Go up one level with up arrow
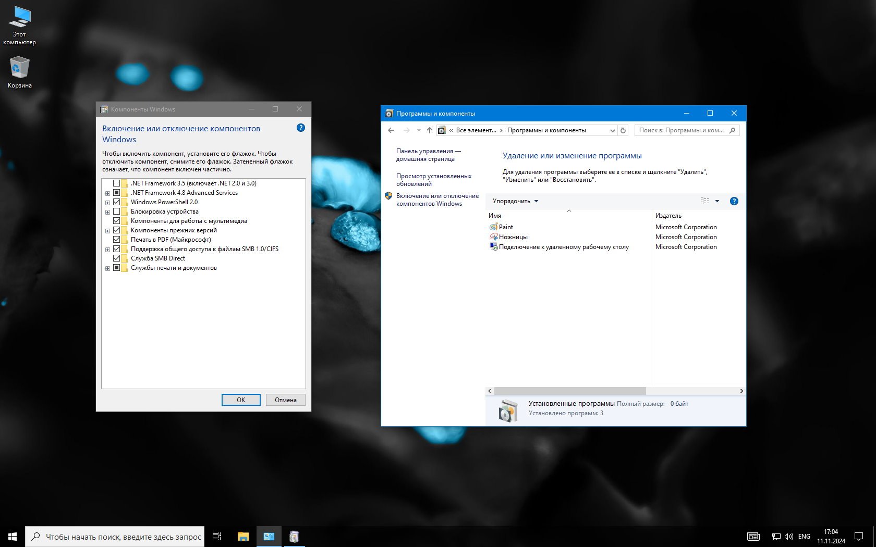Image resolution: width=876 pixels, height=547 pixels. (x=429, y=130)
